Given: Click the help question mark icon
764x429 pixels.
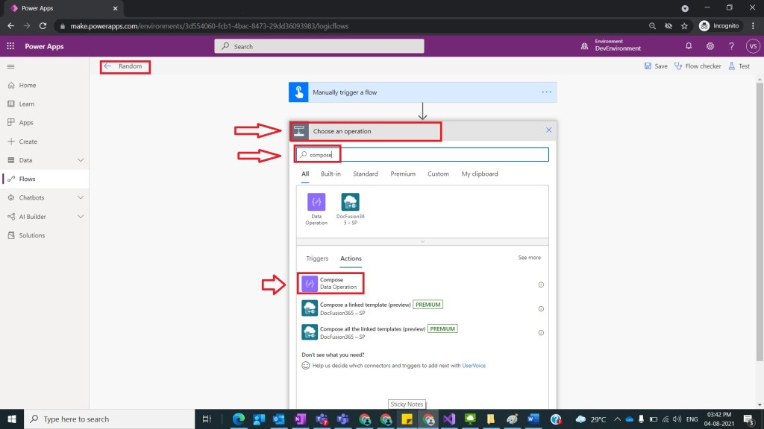Looking at the screenshot, I should 731,46.
